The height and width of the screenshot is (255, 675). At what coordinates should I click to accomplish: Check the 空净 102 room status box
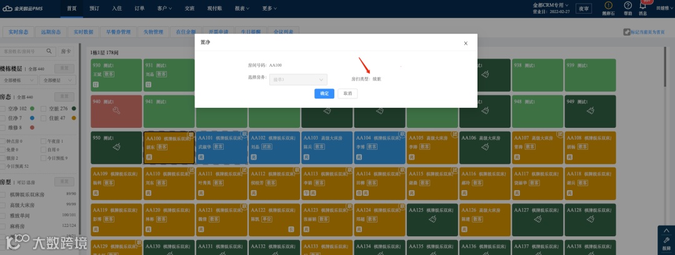[x=3, y=108]
